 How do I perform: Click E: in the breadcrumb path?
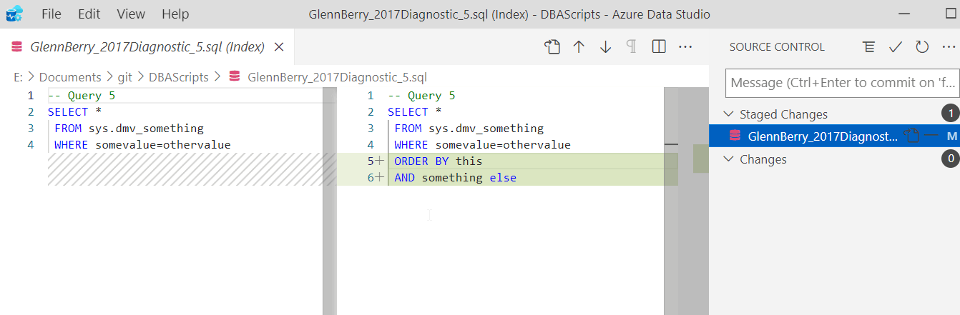point(18,77)
